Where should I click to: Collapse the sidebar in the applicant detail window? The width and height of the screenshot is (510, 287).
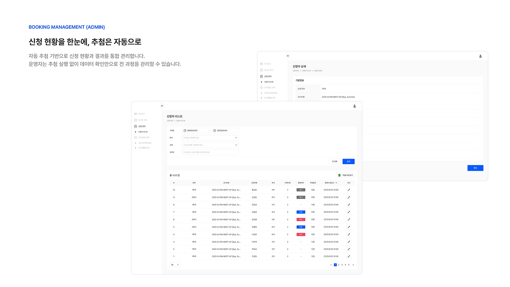coord(288,56)
